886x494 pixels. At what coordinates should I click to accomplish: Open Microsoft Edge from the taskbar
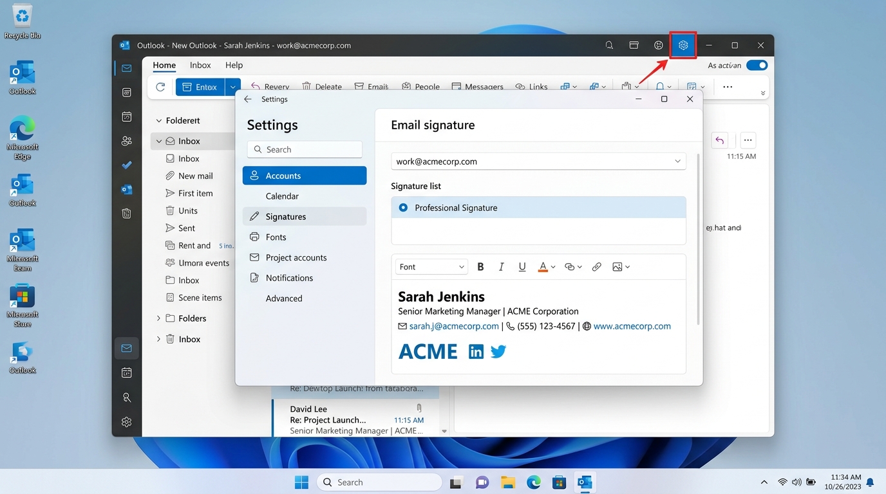click(x=533, y=482)
